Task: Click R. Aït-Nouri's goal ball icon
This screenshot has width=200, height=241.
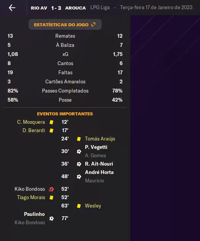Action: coord(79,164)
